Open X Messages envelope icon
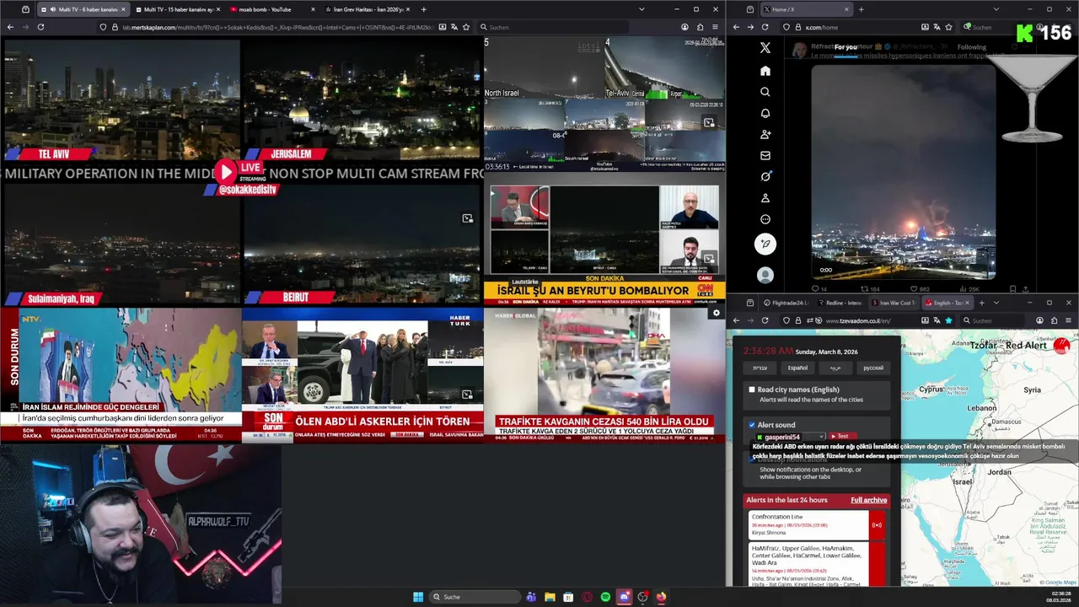 [x=765, y=155]
